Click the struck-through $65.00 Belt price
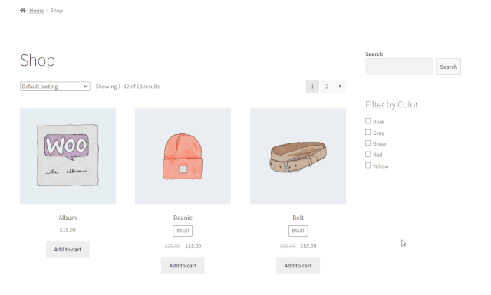This screenshot has width=491, height=295. coord(288,246)
